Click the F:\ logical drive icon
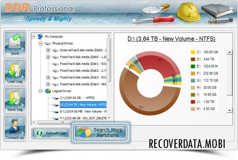The height and width of the screenshot is (160, 238). point(56,118)
